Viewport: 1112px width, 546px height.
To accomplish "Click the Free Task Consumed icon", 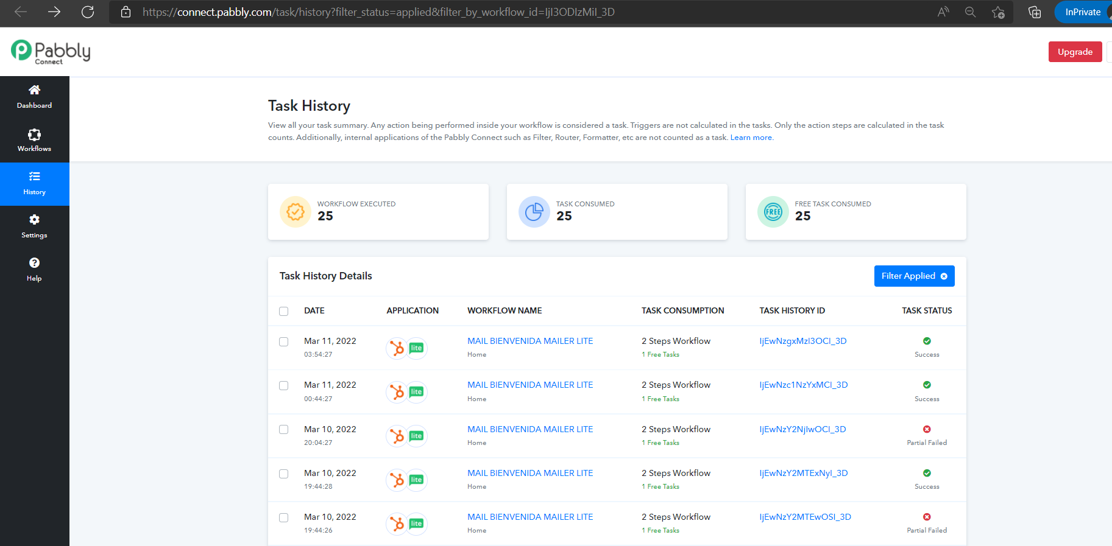I will (773, 212).
